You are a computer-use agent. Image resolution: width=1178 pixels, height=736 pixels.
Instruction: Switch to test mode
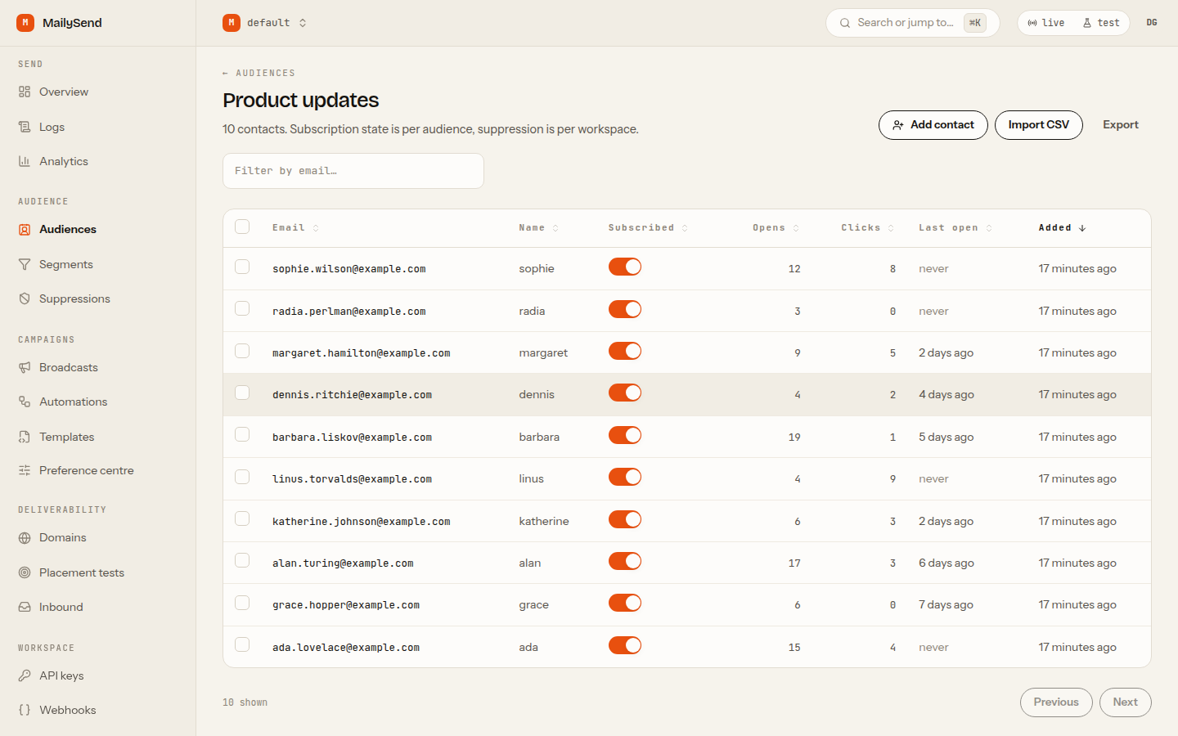pyautogui.click(x=1101, y=23)
